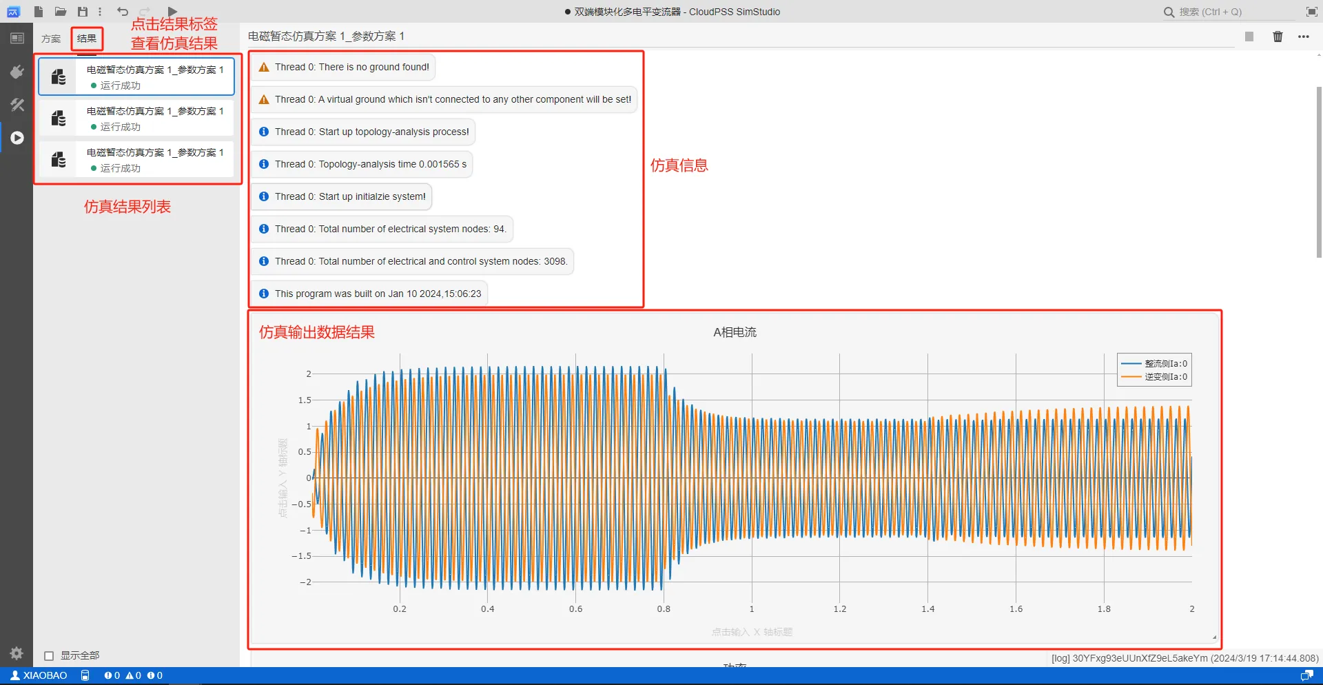The height and width of the screenshot is (685, 1323).
Task: Switch to the 结果 tab
Action: click(x=87, y=39)
